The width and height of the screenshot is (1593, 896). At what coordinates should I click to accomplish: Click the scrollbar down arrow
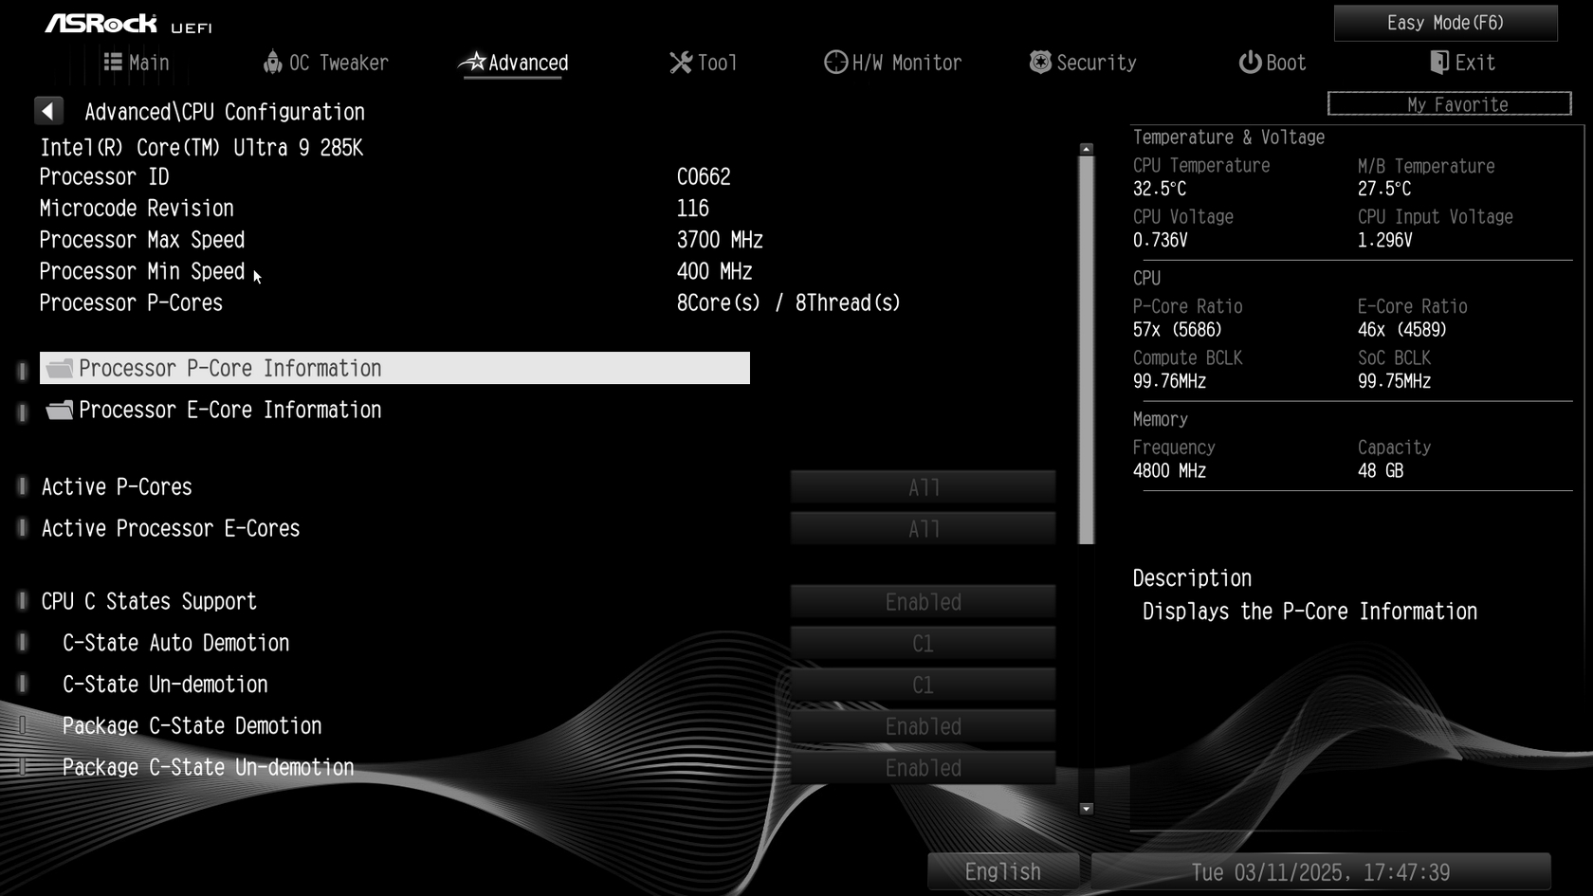tap(1087, 809)
